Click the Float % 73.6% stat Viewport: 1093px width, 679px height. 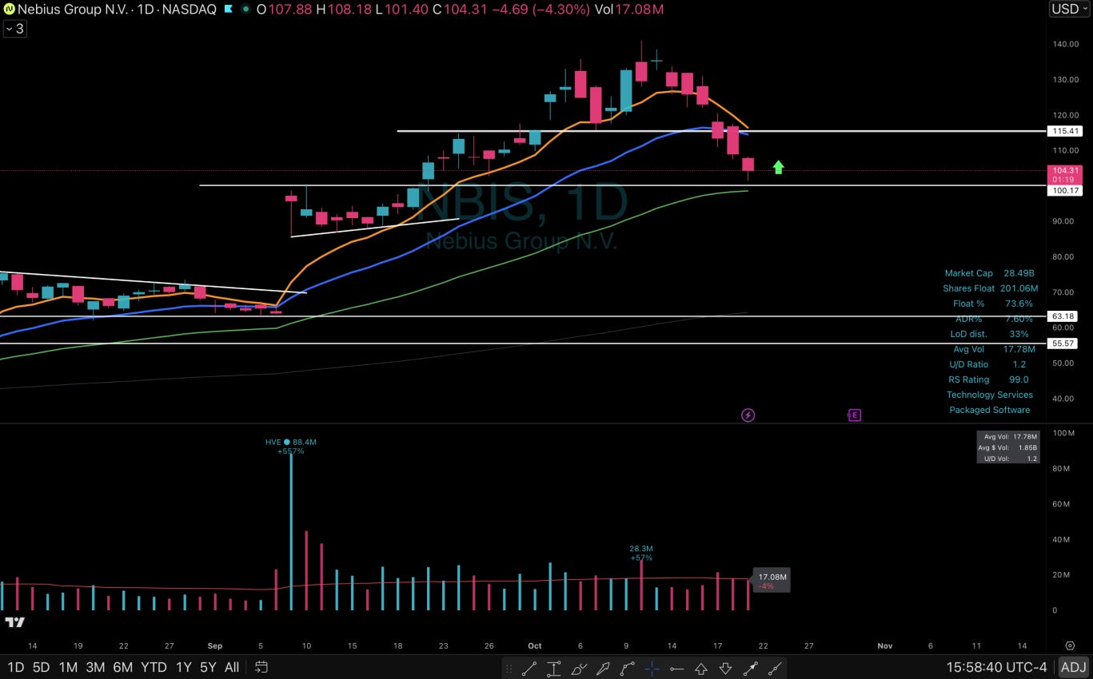992,304
